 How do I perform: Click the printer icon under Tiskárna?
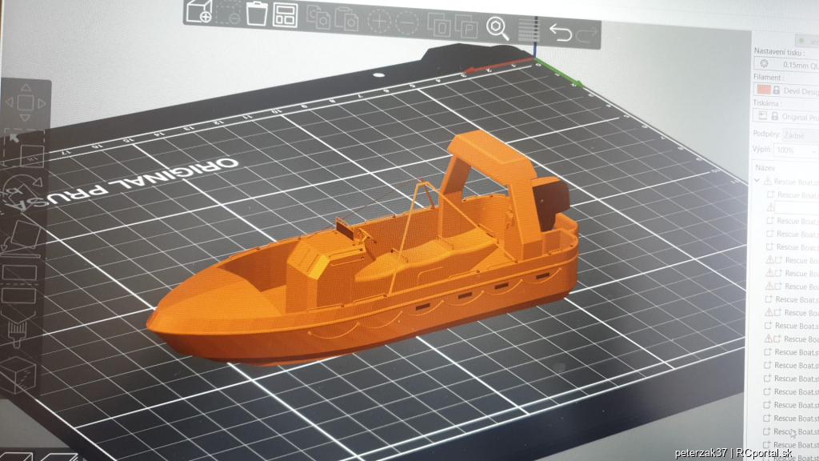[762, 115]
